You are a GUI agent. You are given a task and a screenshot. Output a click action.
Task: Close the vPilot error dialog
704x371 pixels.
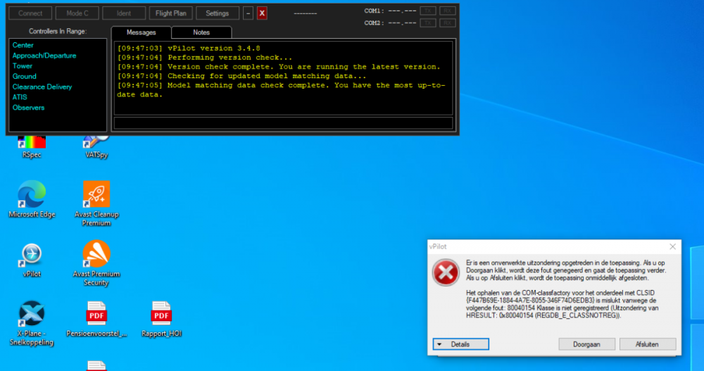pyautogui.click(x=672, y=246)
